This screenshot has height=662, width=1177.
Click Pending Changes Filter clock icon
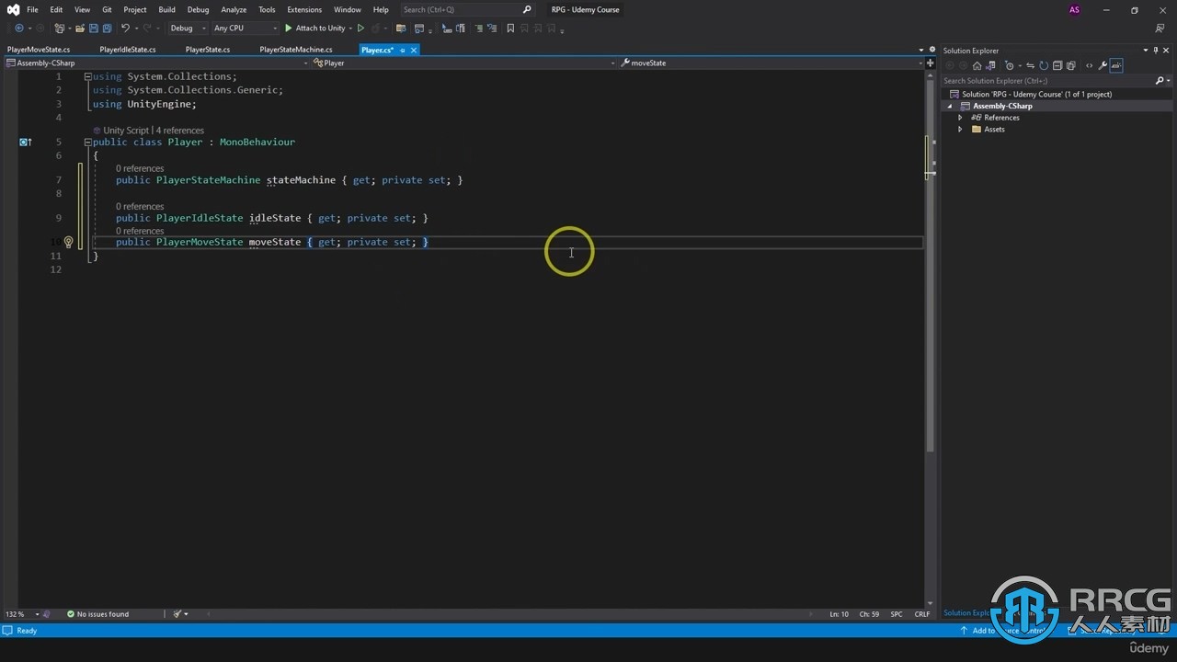click(x=1009, y=65)
